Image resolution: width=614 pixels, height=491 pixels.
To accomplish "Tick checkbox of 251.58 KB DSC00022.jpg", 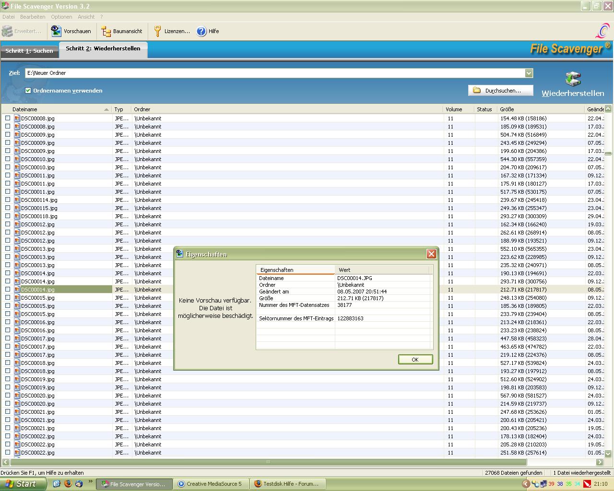I will click(x=8, y=453).
